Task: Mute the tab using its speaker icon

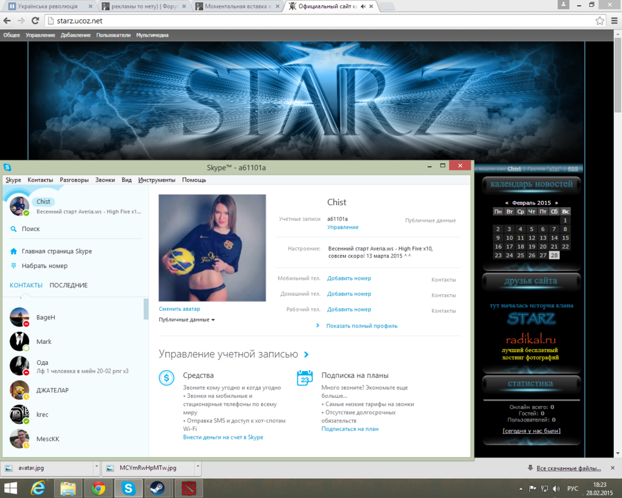Action: click(363, 6)
